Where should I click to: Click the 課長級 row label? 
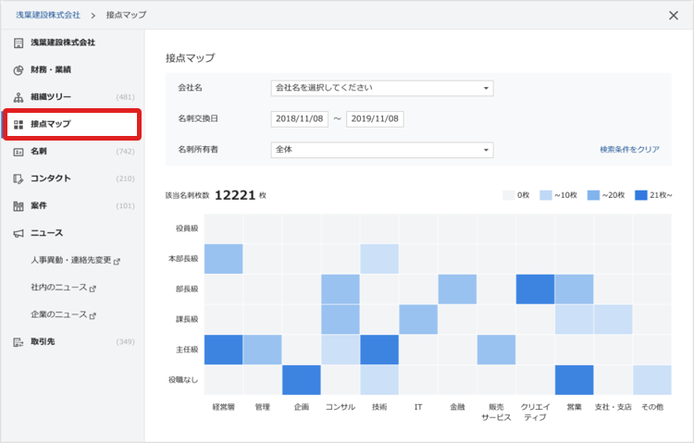(x=187, y=319)
